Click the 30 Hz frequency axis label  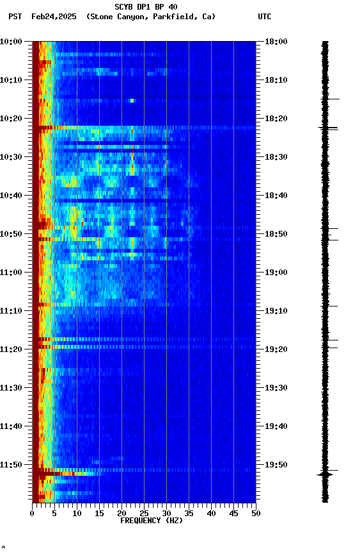click(166, 514)
